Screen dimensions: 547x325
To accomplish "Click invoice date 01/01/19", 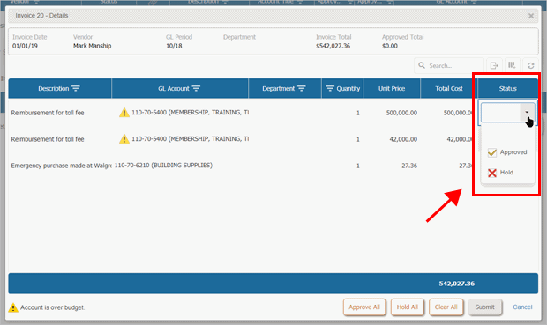I will point(25,46).
